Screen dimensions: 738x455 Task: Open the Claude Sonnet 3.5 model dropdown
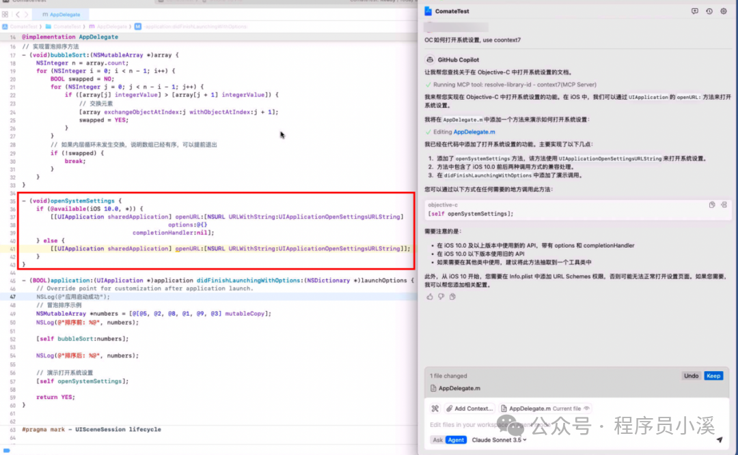coord(498,440)
